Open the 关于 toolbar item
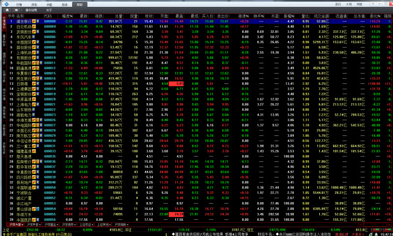393x236 pixels. 49,10
